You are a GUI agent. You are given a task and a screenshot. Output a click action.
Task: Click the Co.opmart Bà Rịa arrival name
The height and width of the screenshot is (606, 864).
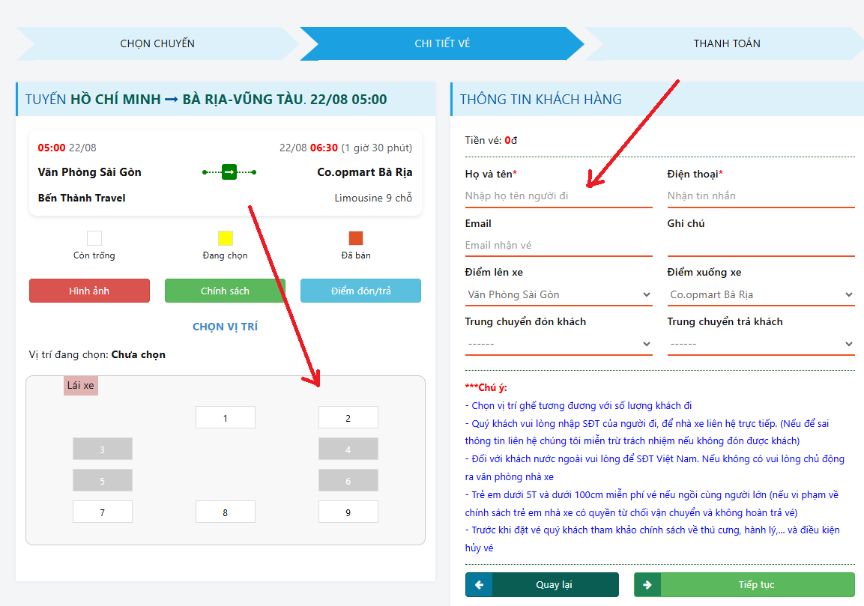point(365,172)
